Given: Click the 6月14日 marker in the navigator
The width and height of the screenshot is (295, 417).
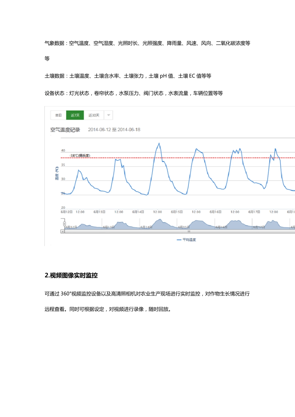Looking at the screenshot, I should coord(146,227).
